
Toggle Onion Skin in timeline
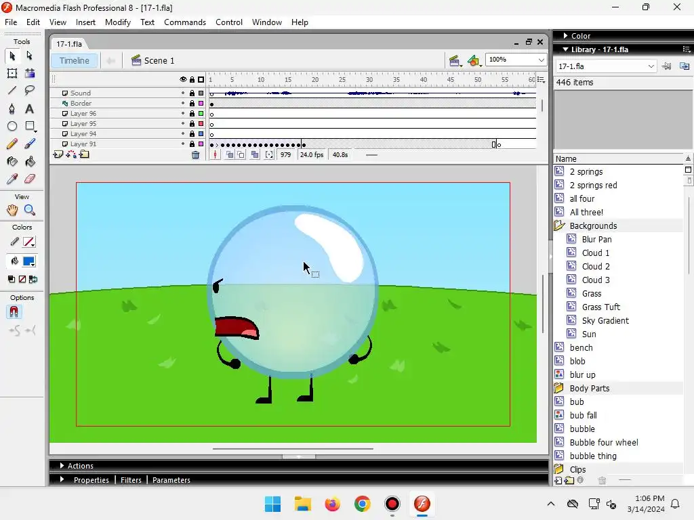click(230, 155)
